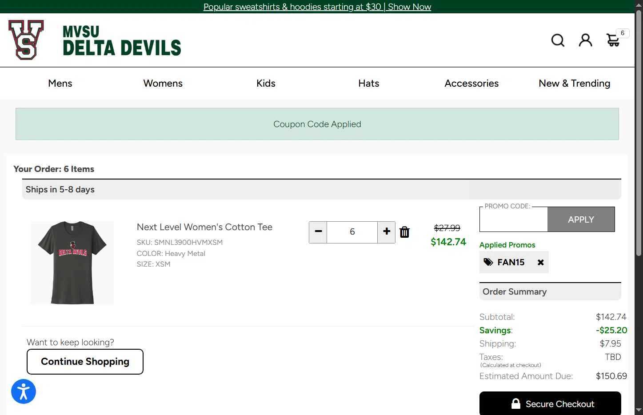Click the quantity field showing 6
Screen dimensions: 643x415
pos(352,231)
